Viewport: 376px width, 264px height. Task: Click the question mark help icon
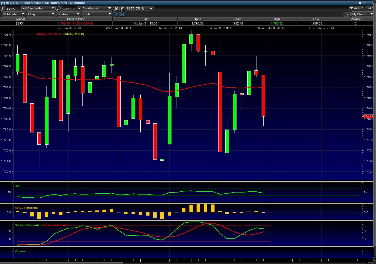(x=361, y=8)
